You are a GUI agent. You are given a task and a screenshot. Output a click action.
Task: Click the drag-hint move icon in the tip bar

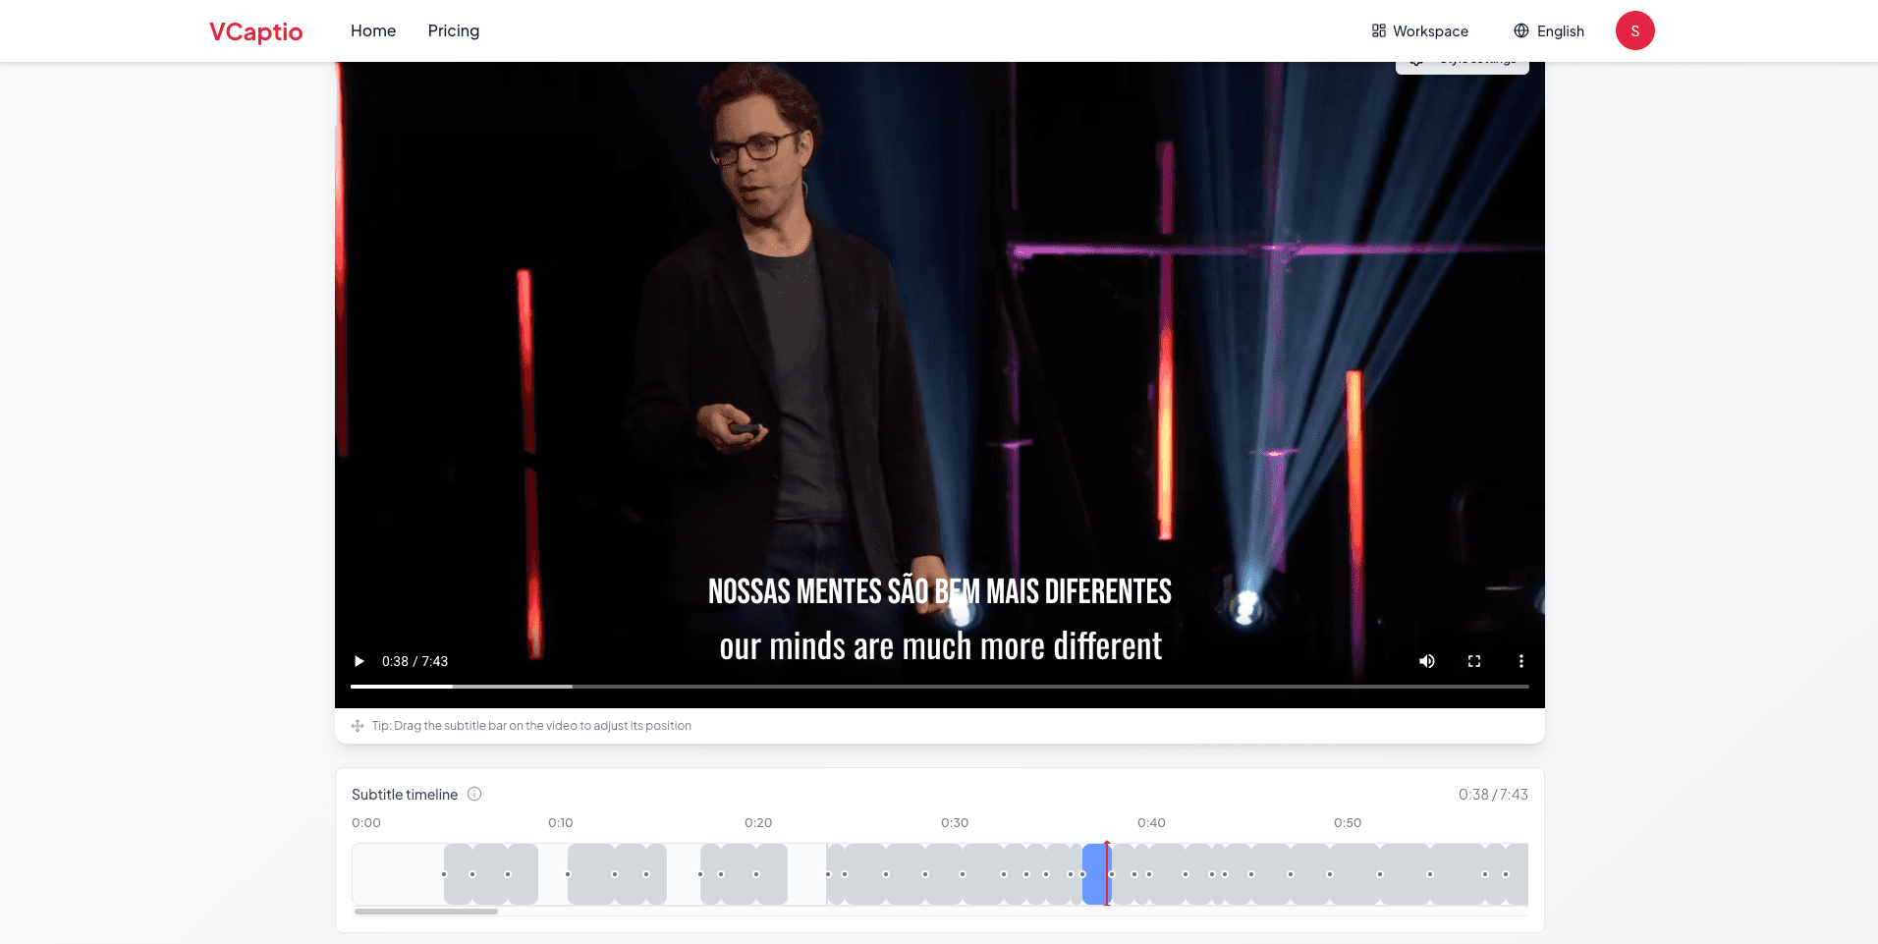(x=358, y=725)
